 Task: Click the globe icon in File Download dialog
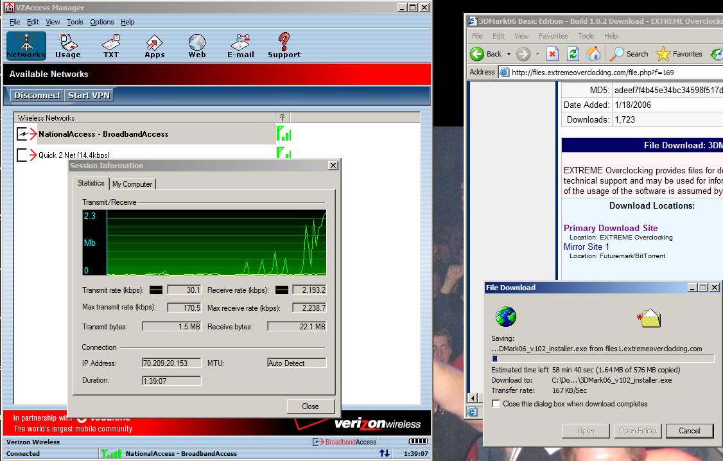pyautogui.click(x=506, y=317)
